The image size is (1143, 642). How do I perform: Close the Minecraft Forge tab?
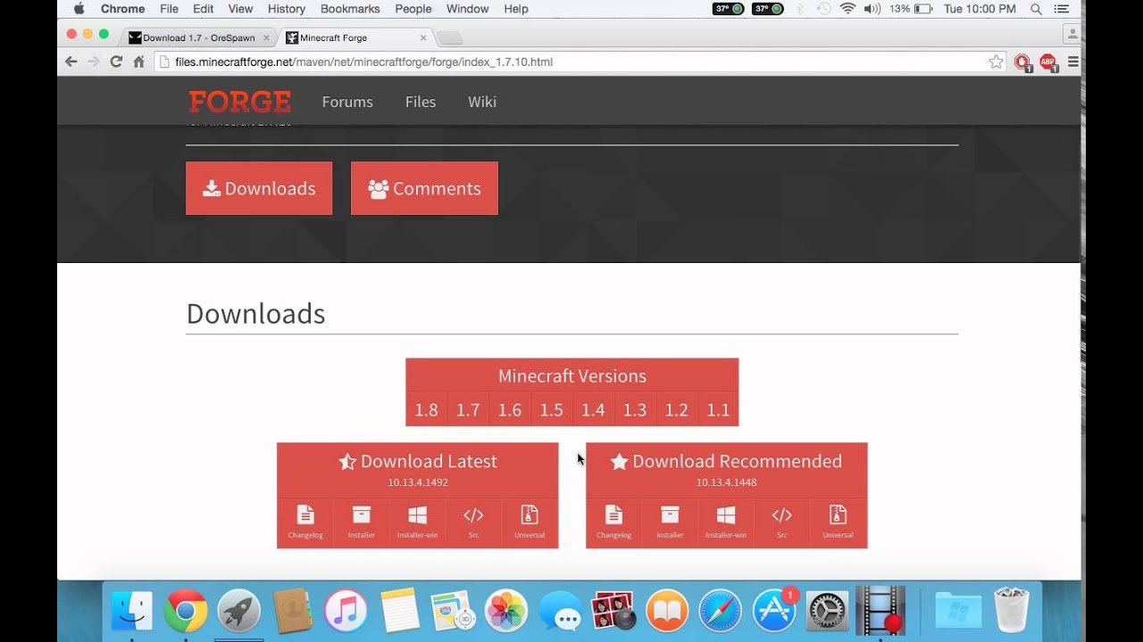[x=423, y=37]
